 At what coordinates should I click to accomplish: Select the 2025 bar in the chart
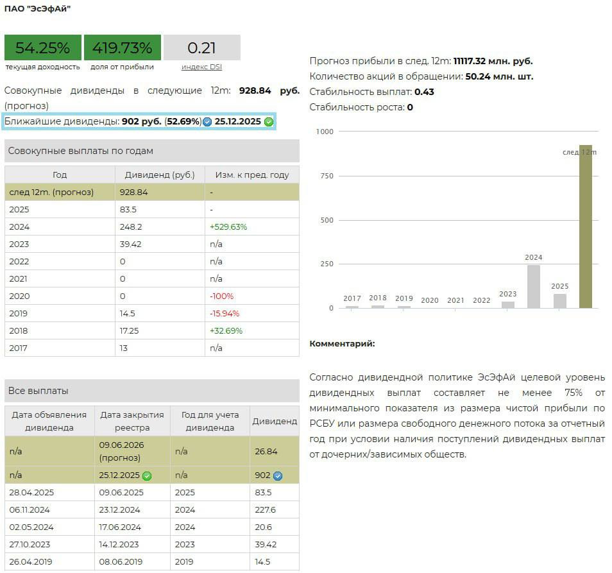(559, 301)
